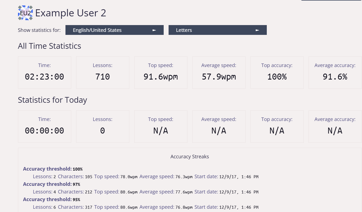
Task: Click Characters value 317
Action: click(89, 207)
